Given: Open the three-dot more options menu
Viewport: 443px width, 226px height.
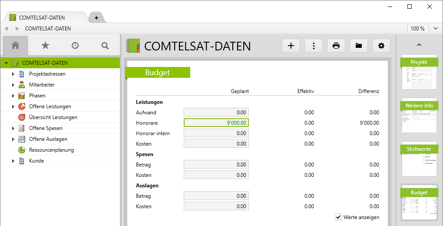Looking at the screenshot, I should [x=314, y=46].
